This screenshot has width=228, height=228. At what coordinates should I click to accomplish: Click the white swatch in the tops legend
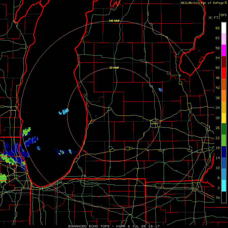[224, 28]
